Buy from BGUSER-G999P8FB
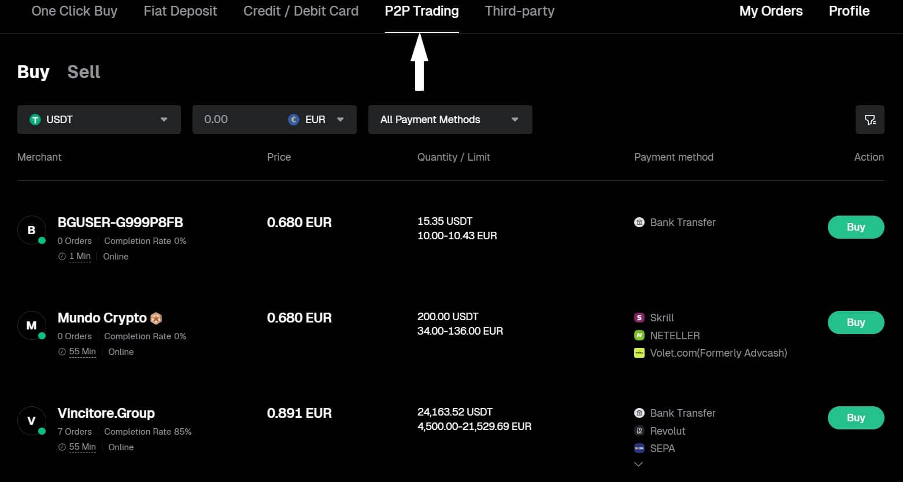The image size is (903, 482). coord(856,227)
